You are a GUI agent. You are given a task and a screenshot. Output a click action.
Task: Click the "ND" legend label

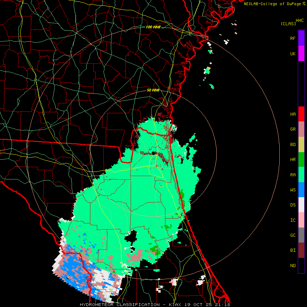point(293,266)
